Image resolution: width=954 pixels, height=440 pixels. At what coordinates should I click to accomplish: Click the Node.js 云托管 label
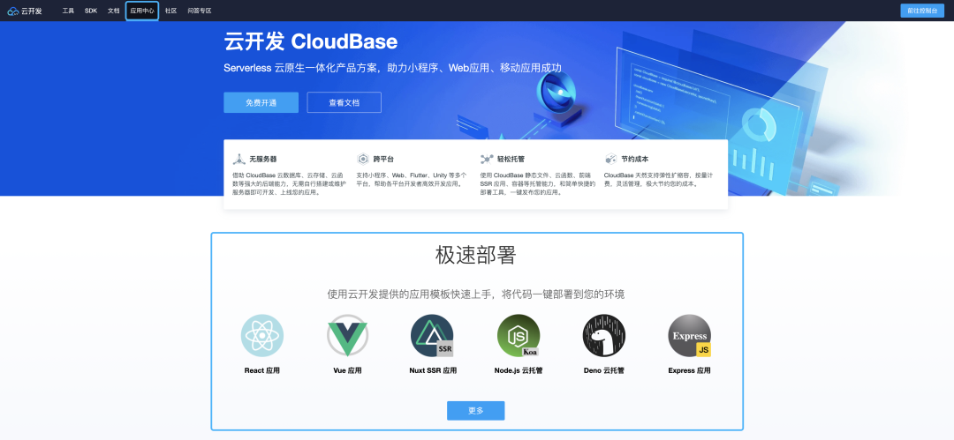click(519, 370)
